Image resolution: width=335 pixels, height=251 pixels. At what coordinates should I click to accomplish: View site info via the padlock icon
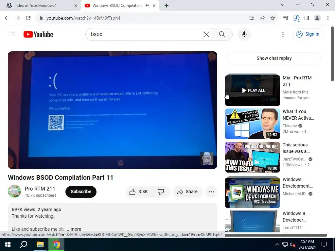[41, 18]
